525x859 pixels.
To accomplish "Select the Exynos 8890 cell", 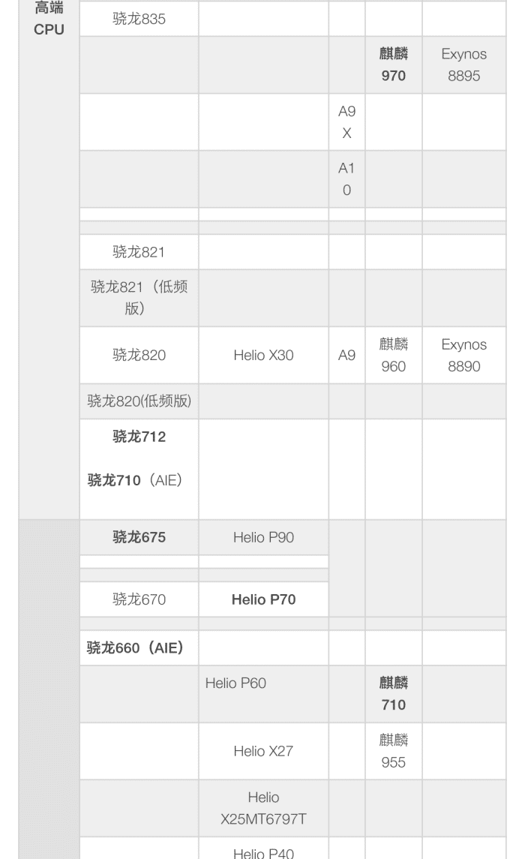I will [x=463, y=355].
